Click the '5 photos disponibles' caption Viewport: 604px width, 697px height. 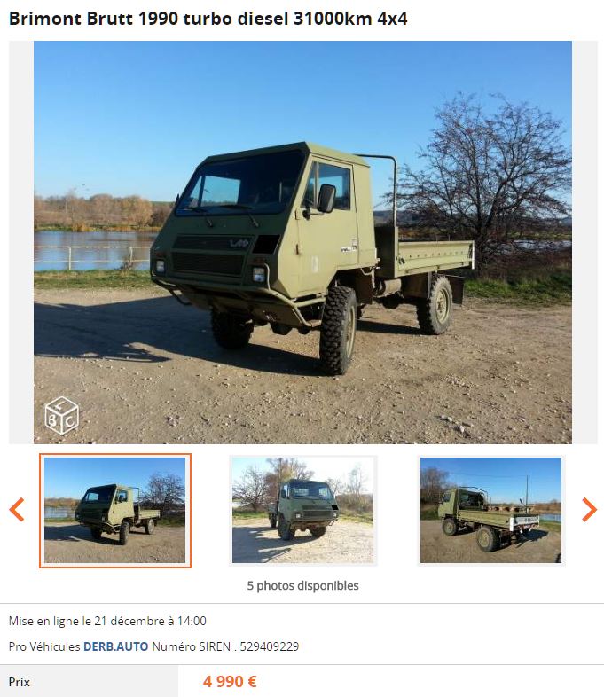pos(302,585)
